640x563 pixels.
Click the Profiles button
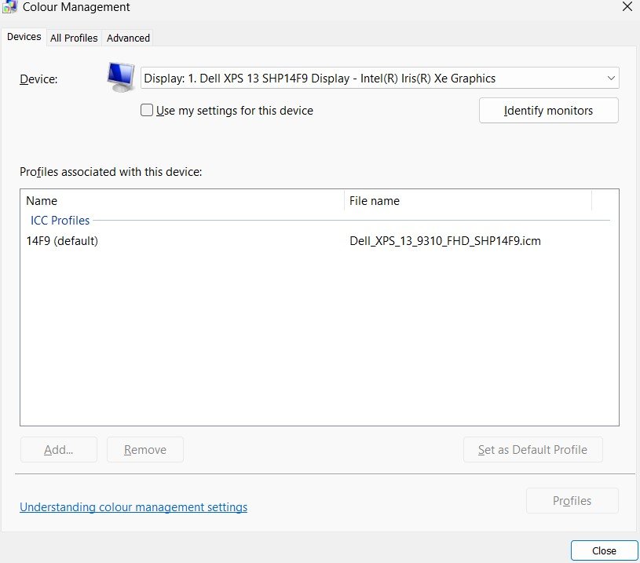pyautogui.click(x=572, y=500)
